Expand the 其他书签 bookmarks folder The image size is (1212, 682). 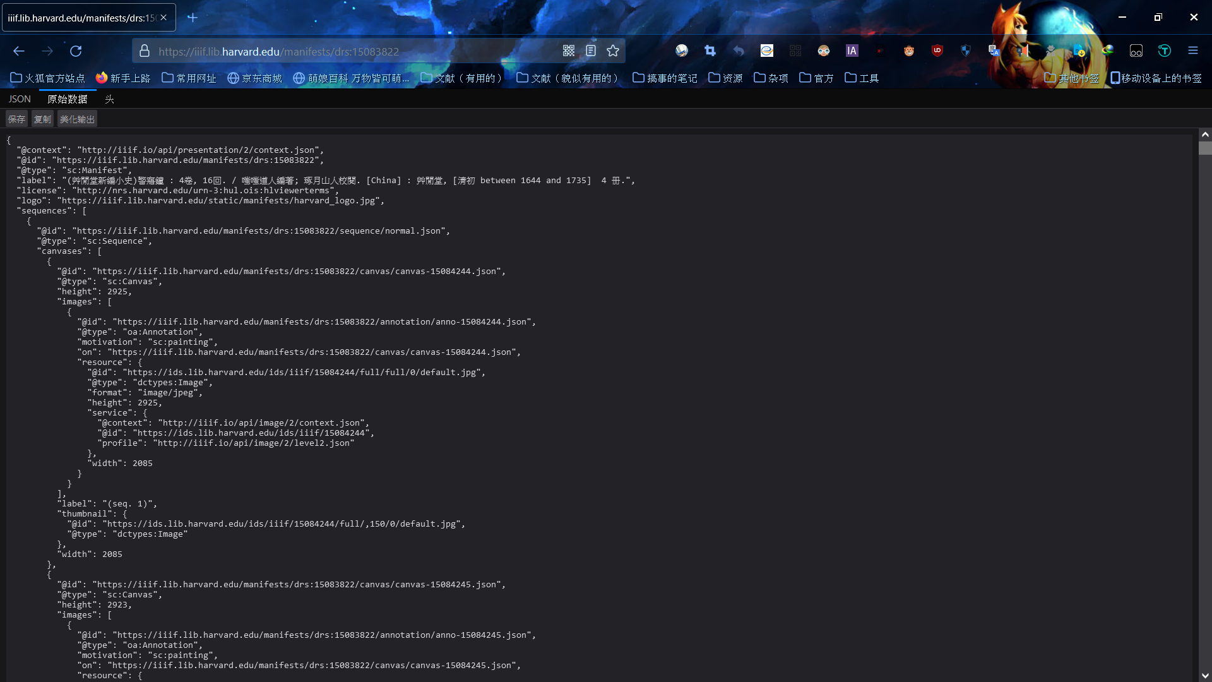click(x=1071, y=78)
